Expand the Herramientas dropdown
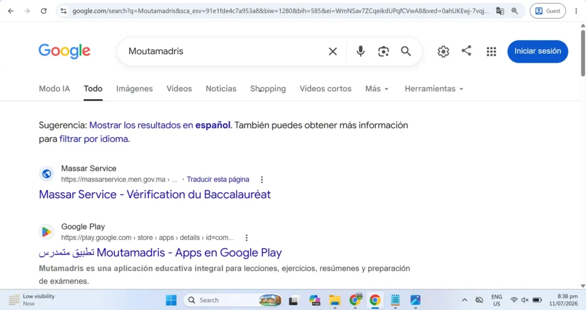 434,89
